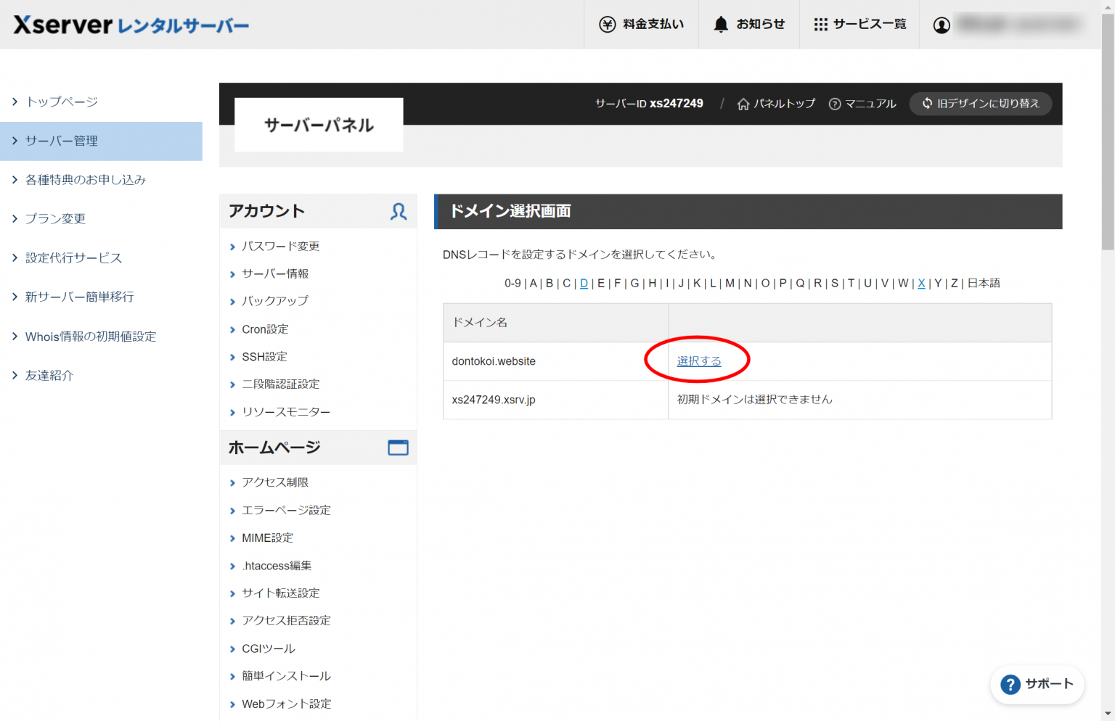Open the お知らせ notification bell icon
Image resolution: width=1115 pixels, height=721 pixels.
tap(721, 23)
